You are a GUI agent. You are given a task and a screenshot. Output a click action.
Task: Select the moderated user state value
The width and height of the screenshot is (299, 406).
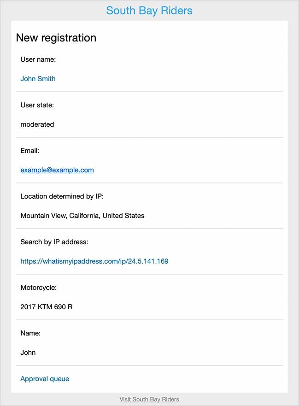coord(37,124)
